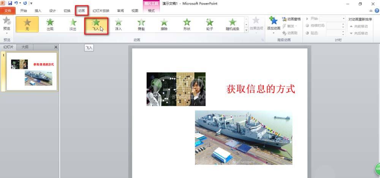
Task: Apply the 形状 (Shape) animation
Action: [187, 24]
